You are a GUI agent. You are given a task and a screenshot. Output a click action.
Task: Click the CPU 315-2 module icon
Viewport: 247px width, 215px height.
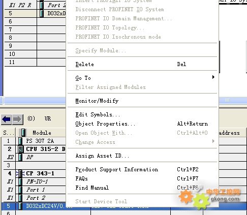pos(21,149)
